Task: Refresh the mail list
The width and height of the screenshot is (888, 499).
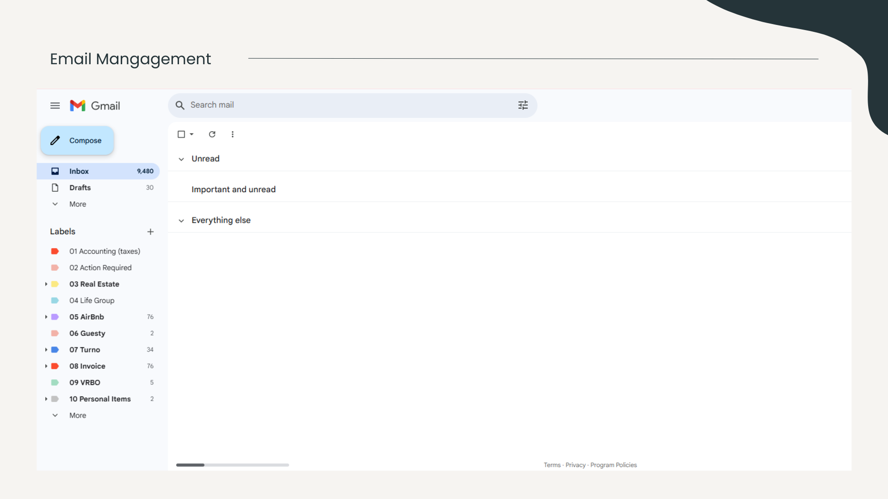Action: pos(212,134)
